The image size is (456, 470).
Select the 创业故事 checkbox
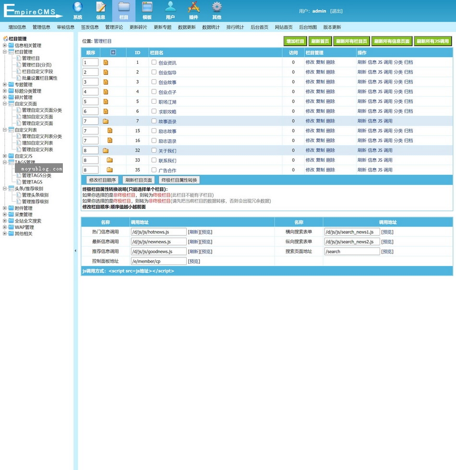point(154,82)
